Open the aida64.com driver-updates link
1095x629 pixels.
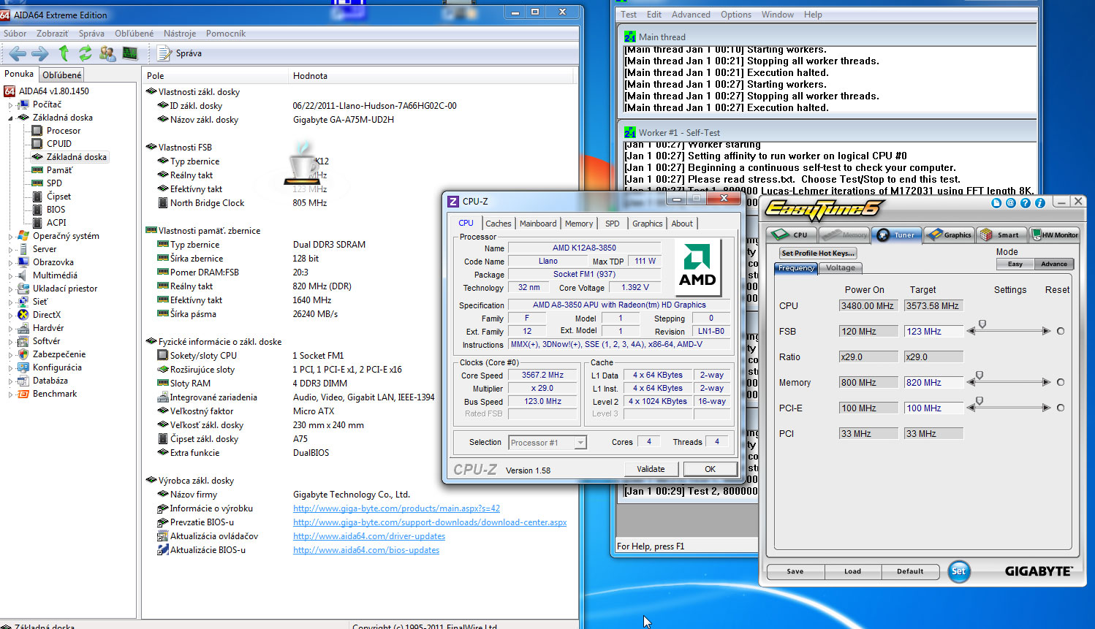click(369, 536)
